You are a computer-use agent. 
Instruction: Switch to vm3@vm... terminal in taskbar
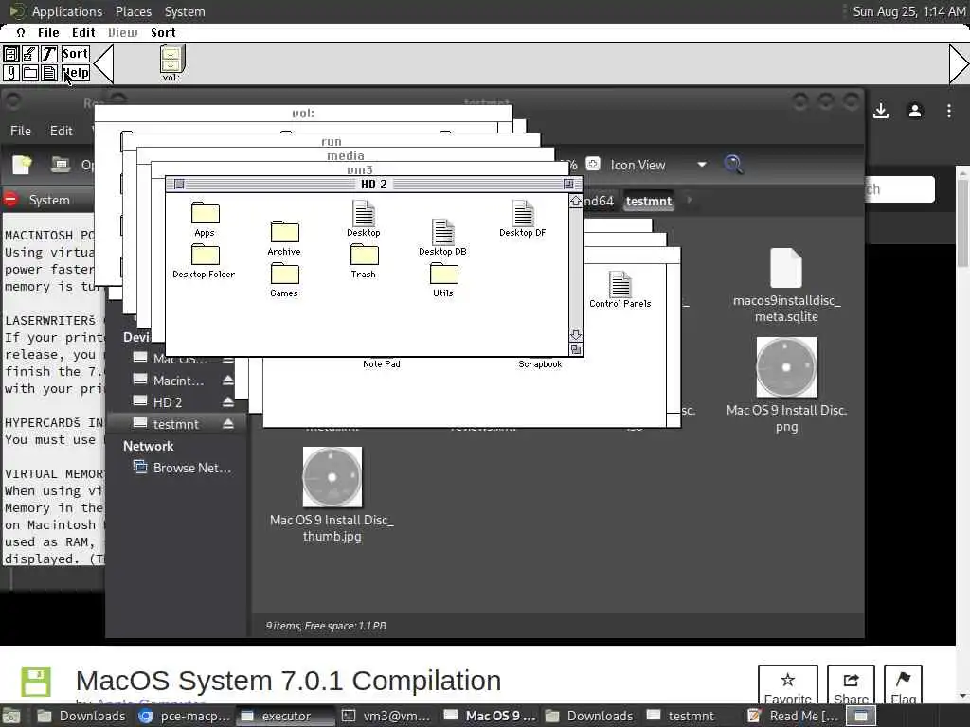pyautogui.click(x=386, y=716)
